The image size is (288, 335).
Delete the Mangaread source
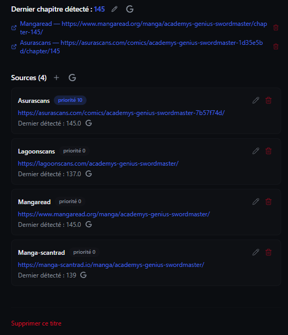[268, 202]
